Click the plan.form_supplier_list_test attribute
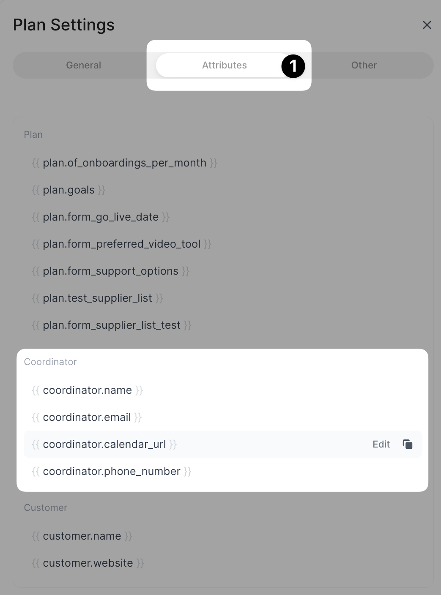441x595 pixels. [x=111, y=325]
